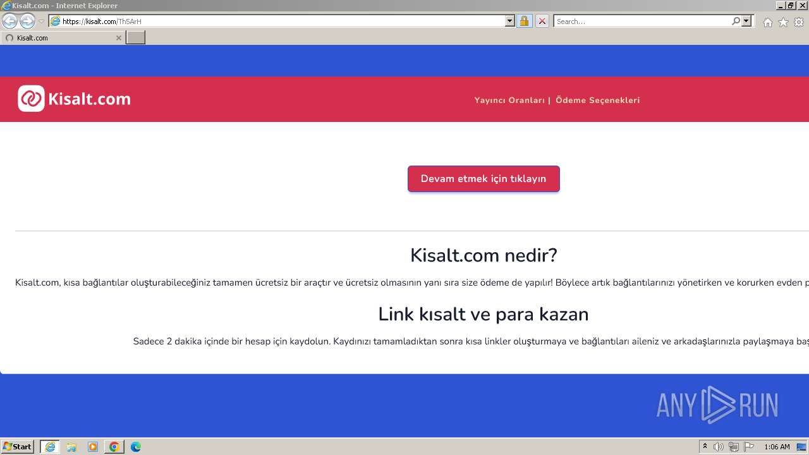Click the security lock icon
This screenshot has height=455, width=809.
pyautogui.click(x=524, y=21)
